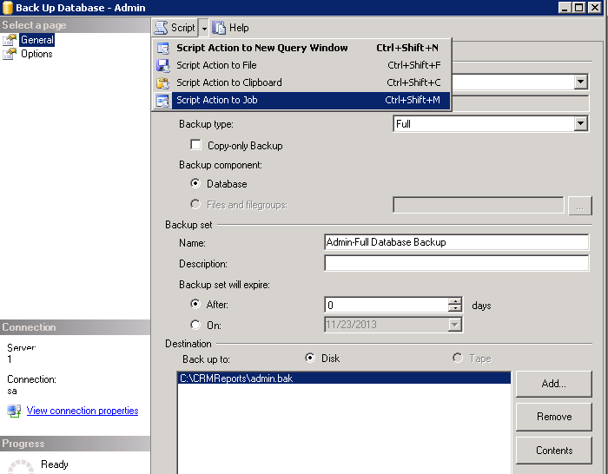Open the Options page
The image size is (608, 474).
36,54
